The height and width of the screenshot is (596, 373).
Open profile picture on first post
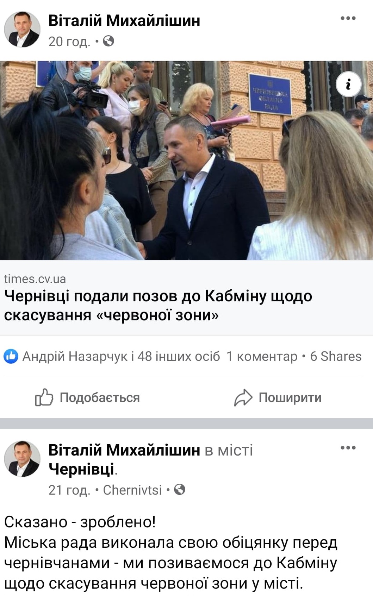click(x=22, y=29)
